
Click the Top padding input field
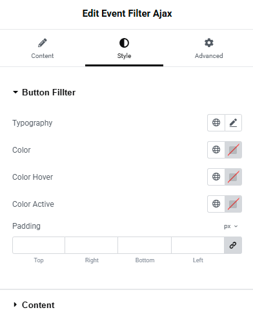pyautogui.click(x=39, y=245)
